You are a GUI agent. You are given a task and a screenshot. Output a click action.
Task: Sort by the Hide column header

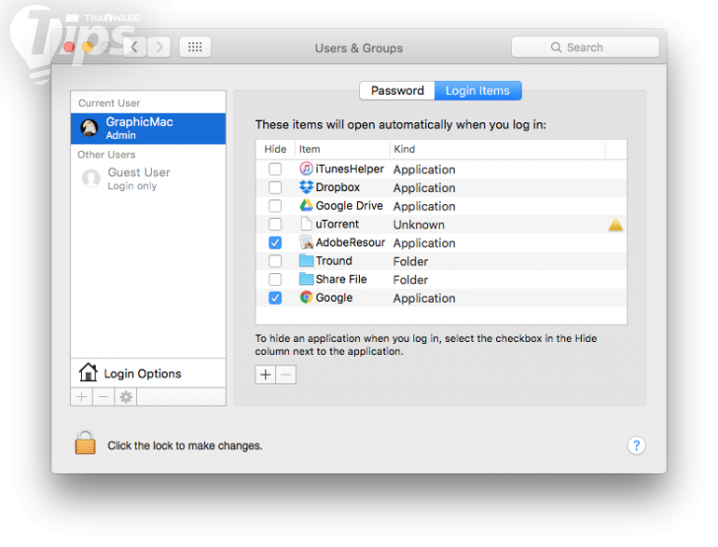point(275,149)
